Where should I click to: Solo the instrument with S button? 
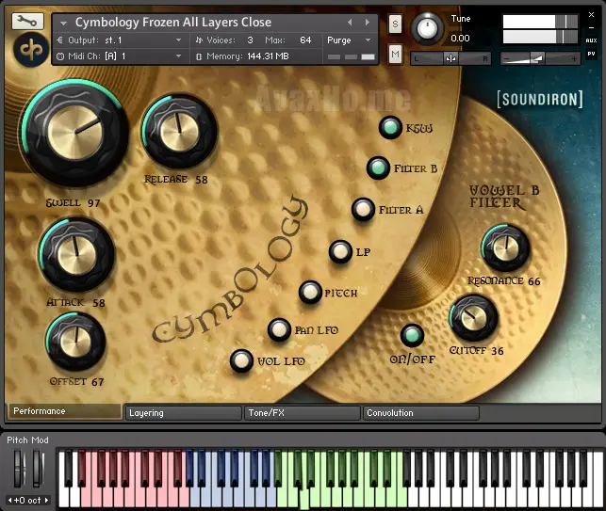[395, 24]
